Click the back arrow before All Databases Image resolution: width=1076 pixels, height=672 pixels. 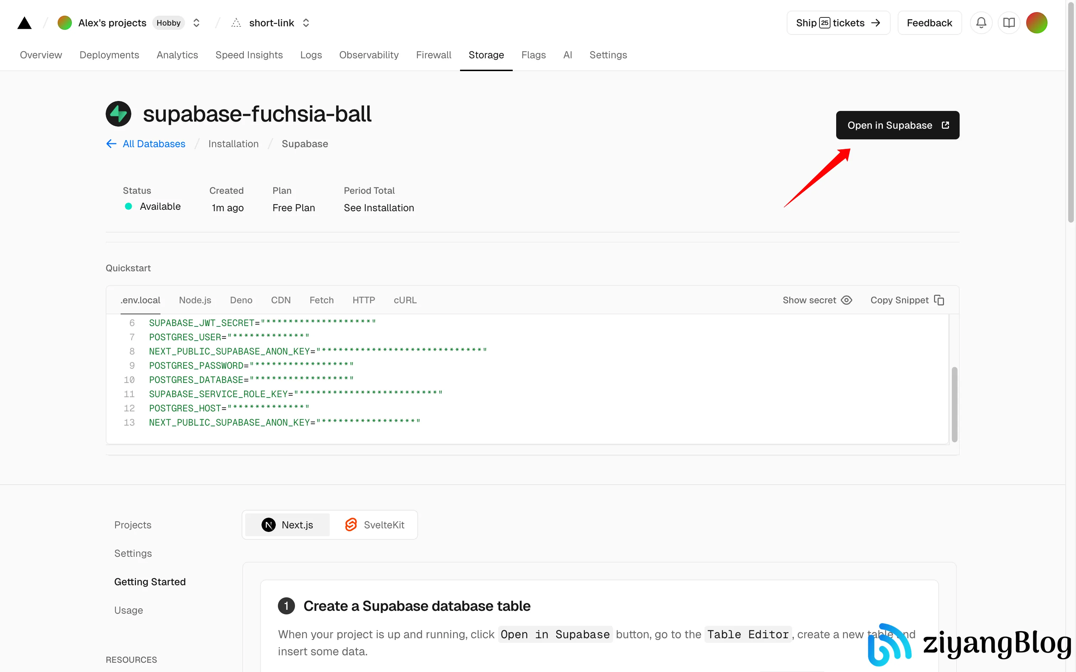pos(111,144)
